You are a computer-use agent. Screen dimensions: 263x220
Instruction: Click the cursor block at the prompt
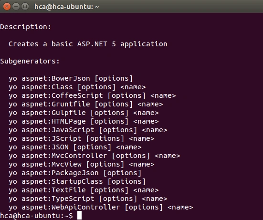coord(79,215)
